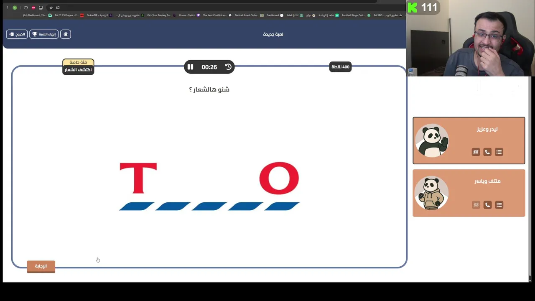Viewport: 535px width, 301px height.
Task: Open Chrome extensions puzzle icon
Action: 26,8
